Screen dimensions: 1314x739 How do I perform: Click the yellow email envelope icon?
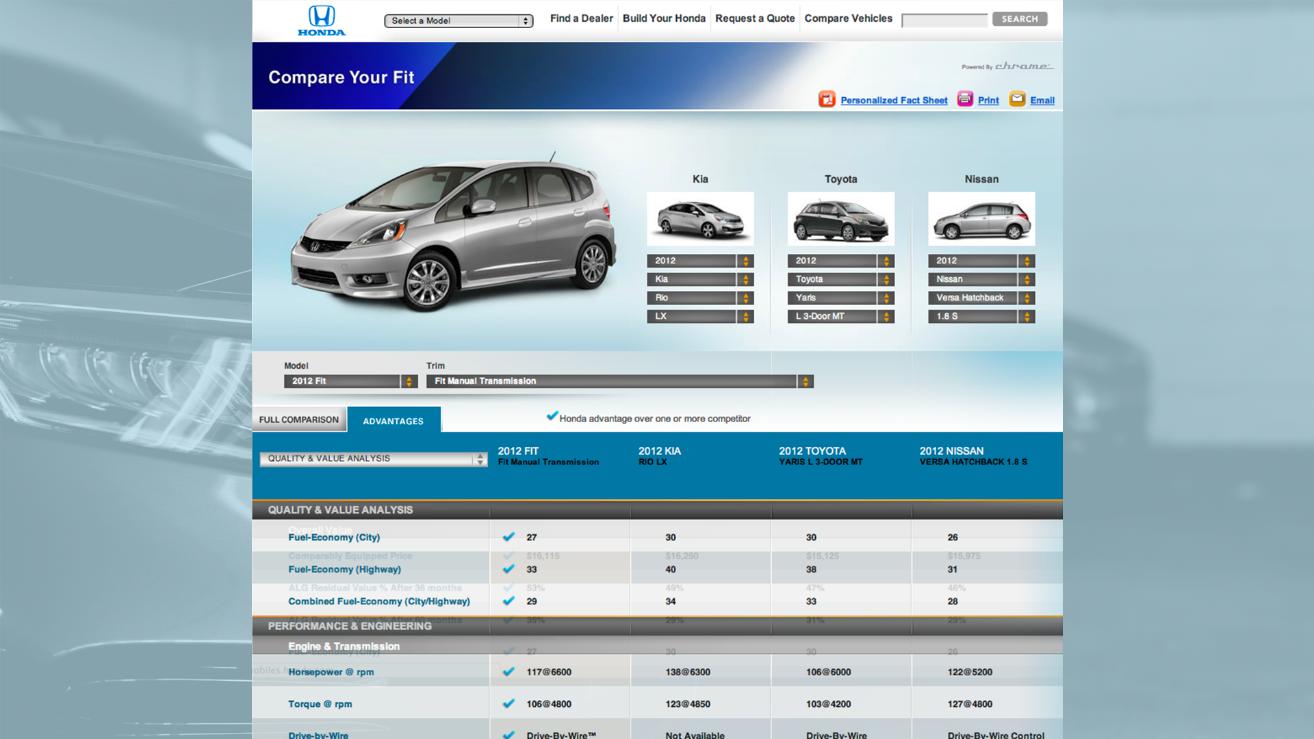pos(1017,99)
